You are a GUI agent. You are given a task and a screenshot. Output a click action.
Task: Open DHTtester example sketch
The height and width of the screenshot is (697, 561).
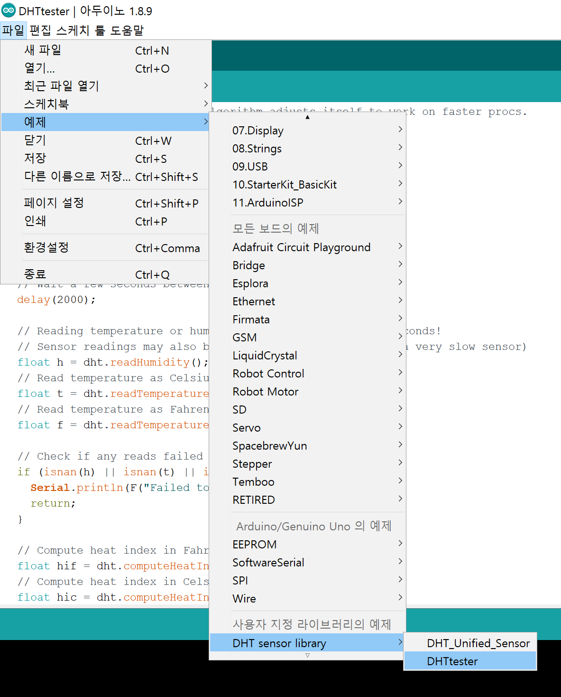pos(470,661)
